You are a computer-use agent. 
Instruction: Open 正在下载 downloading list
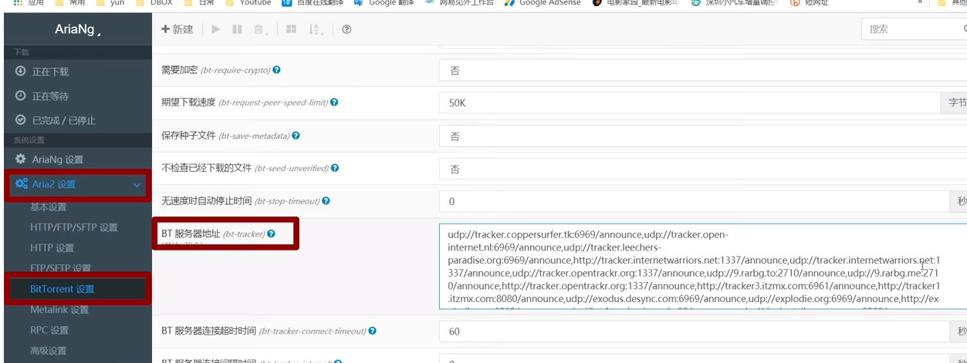tap(50, 72)
